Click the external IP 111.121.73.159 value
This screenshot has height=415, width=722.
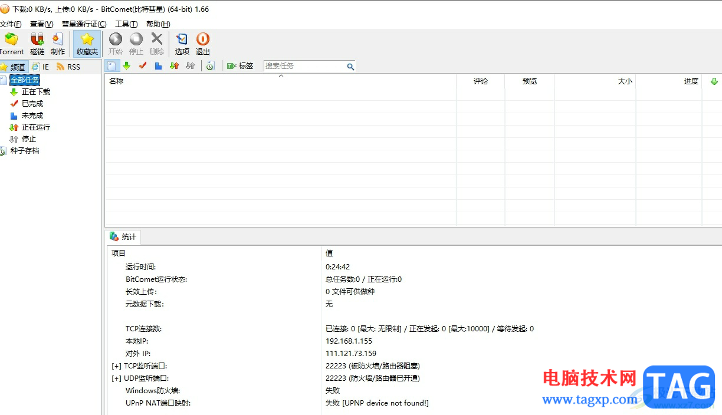351,354
